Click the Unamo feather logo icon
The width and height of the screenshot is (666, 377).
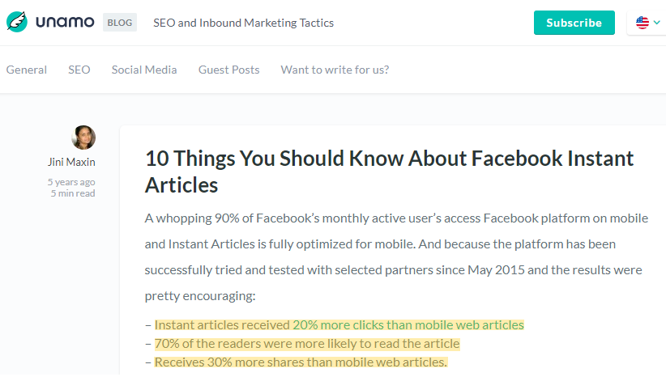(x=16, y=23)
